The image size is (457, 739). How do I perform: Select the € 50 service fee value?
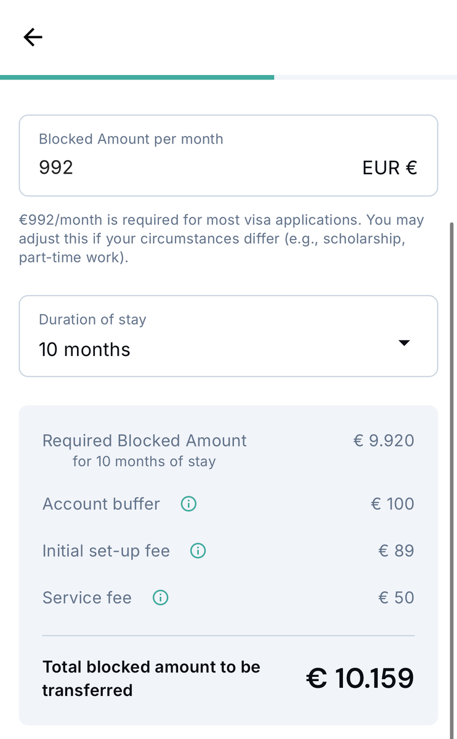point(396,597)
